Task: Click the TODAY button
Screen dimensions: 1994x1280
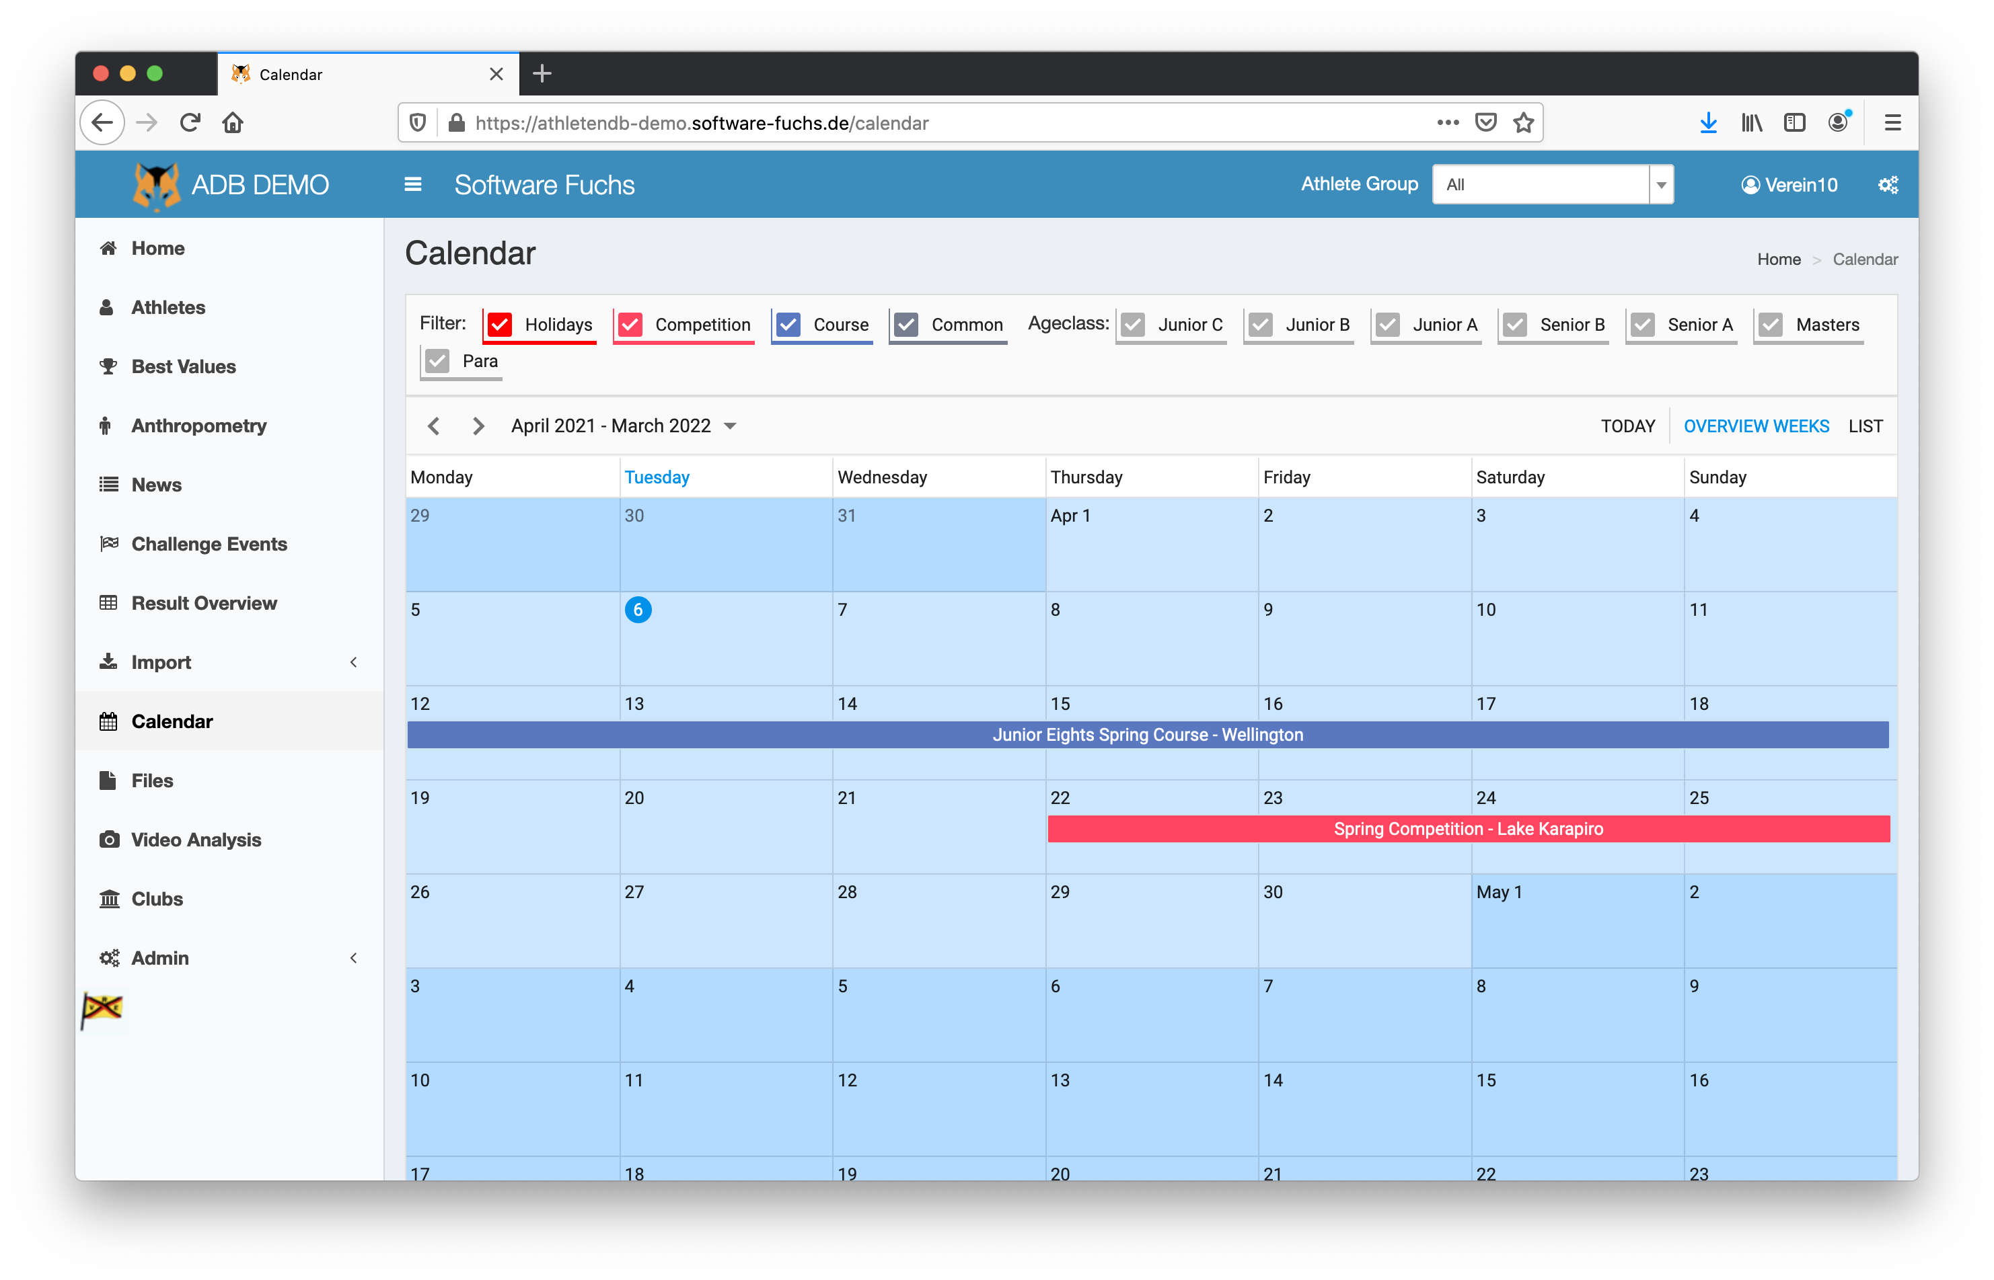Action: pos(1627,426)
